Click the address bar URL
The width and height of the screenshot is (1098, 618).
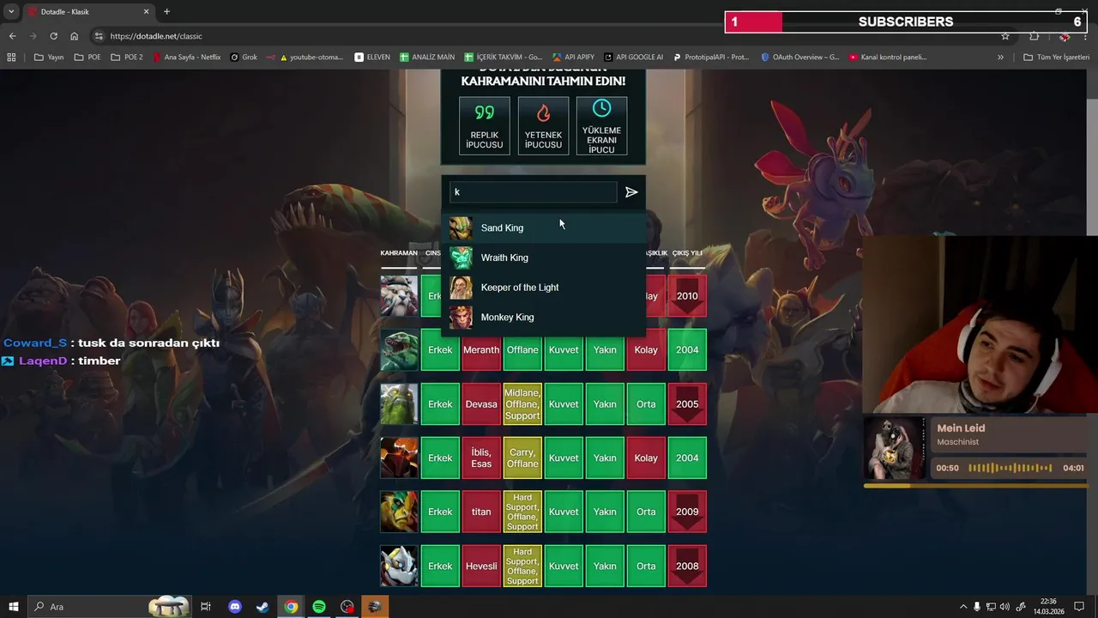[156, 36]
